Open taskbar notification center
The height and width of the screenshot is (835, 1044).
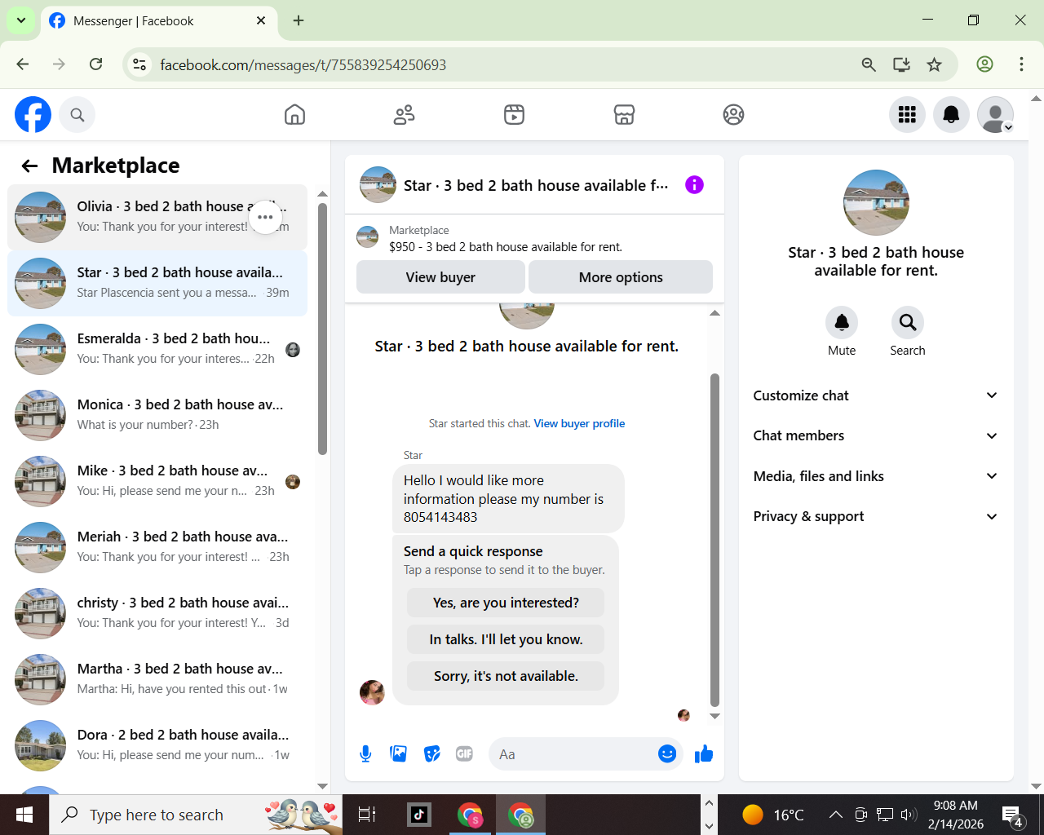(1013, 815)
